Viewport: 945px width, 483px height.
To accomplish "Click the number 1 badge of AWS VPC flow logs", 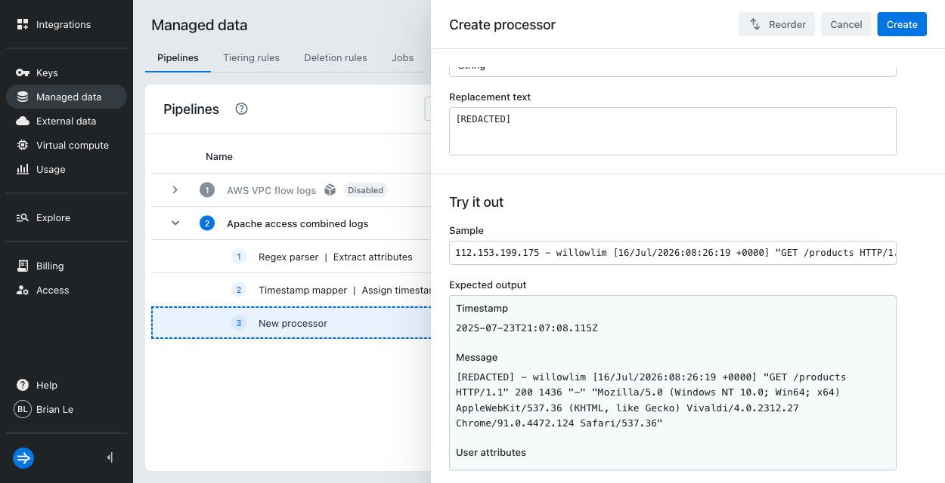I will 207,190.
